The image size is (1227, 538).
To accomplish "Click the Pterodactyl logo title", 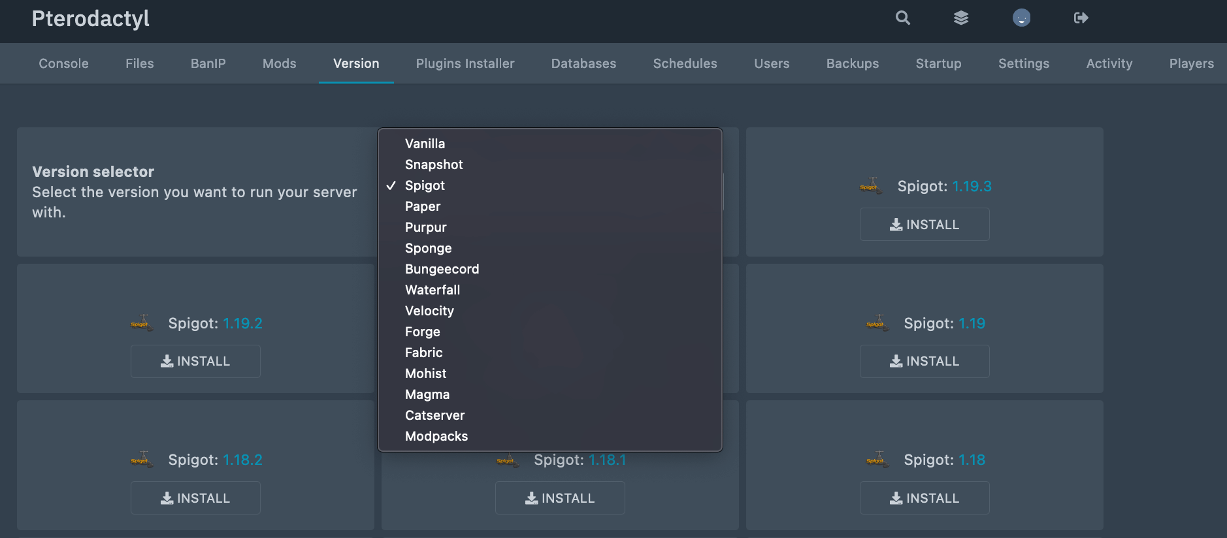I will (91, 18).
